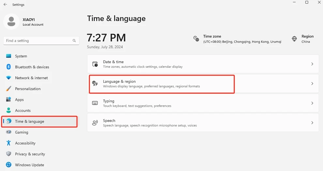Click the Network wifi icon

tap(8, 78)
